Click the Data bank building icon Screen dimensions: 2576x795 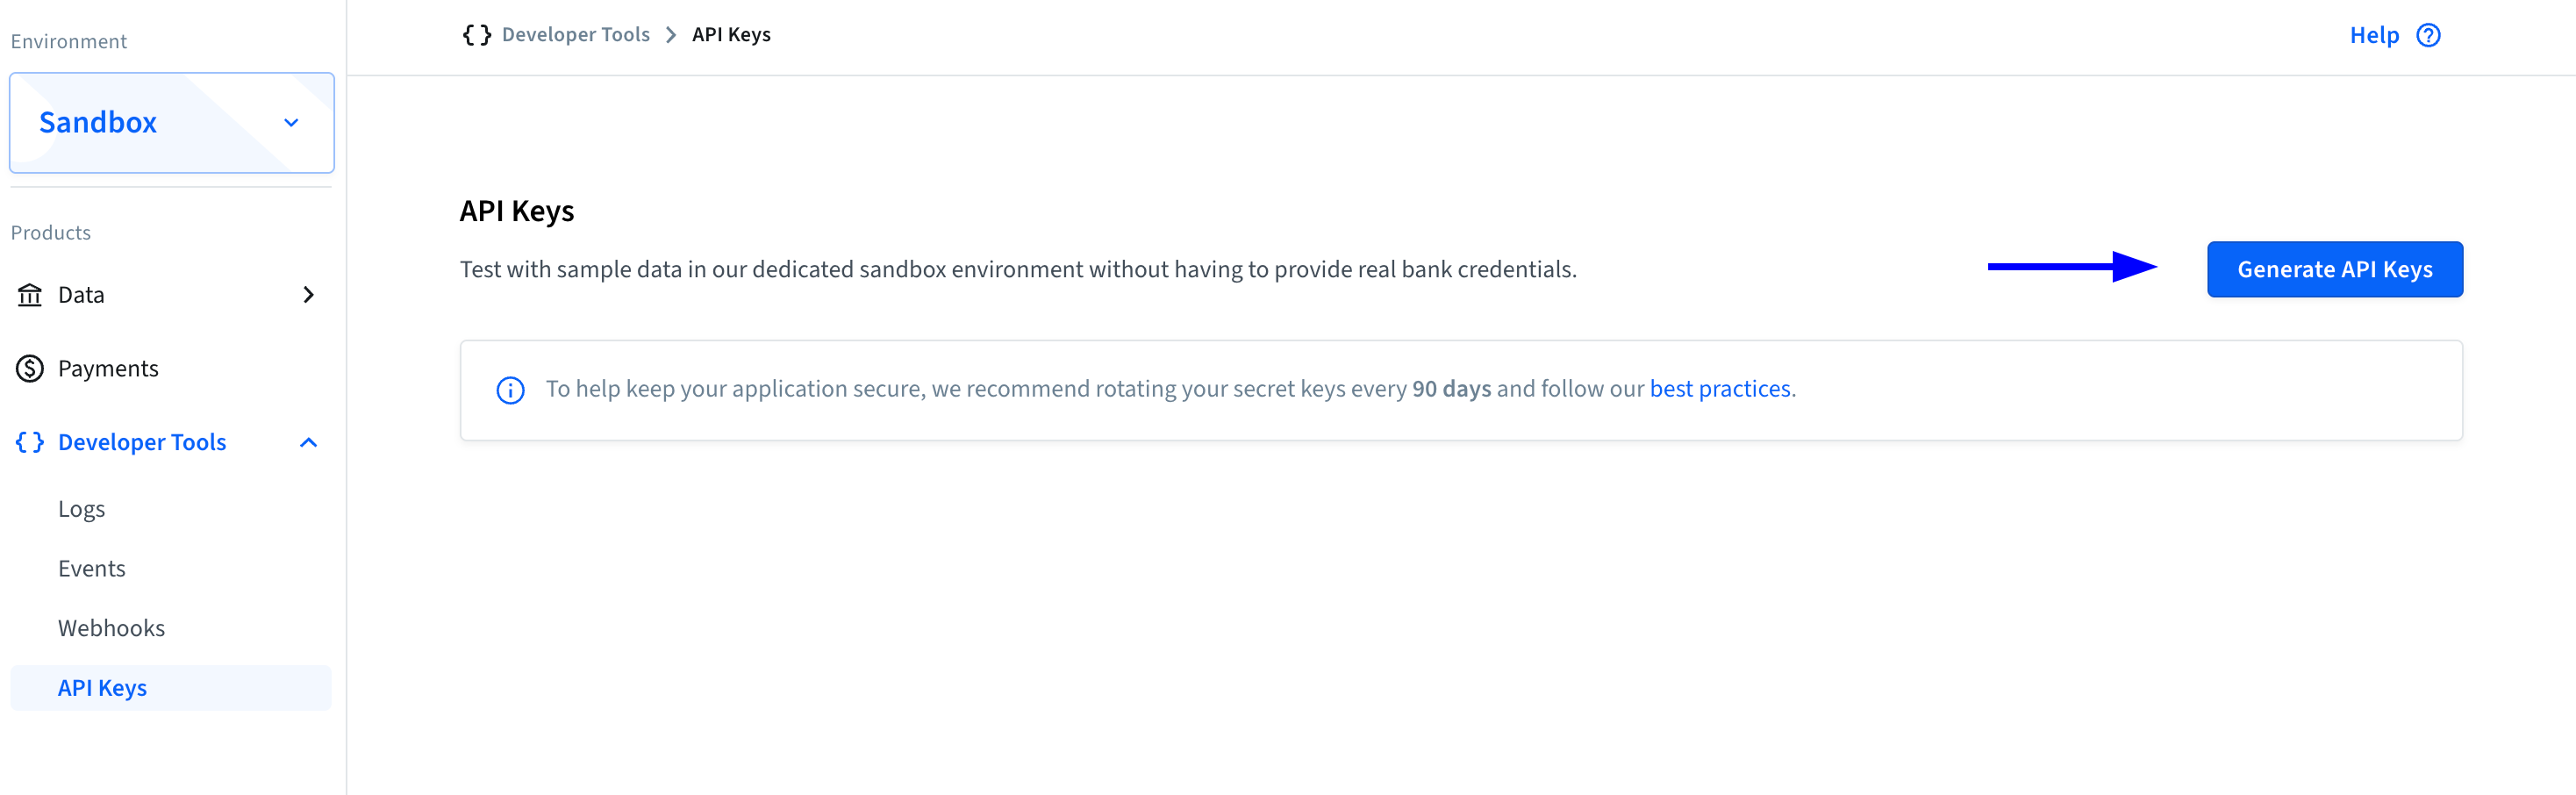point(30,295)
